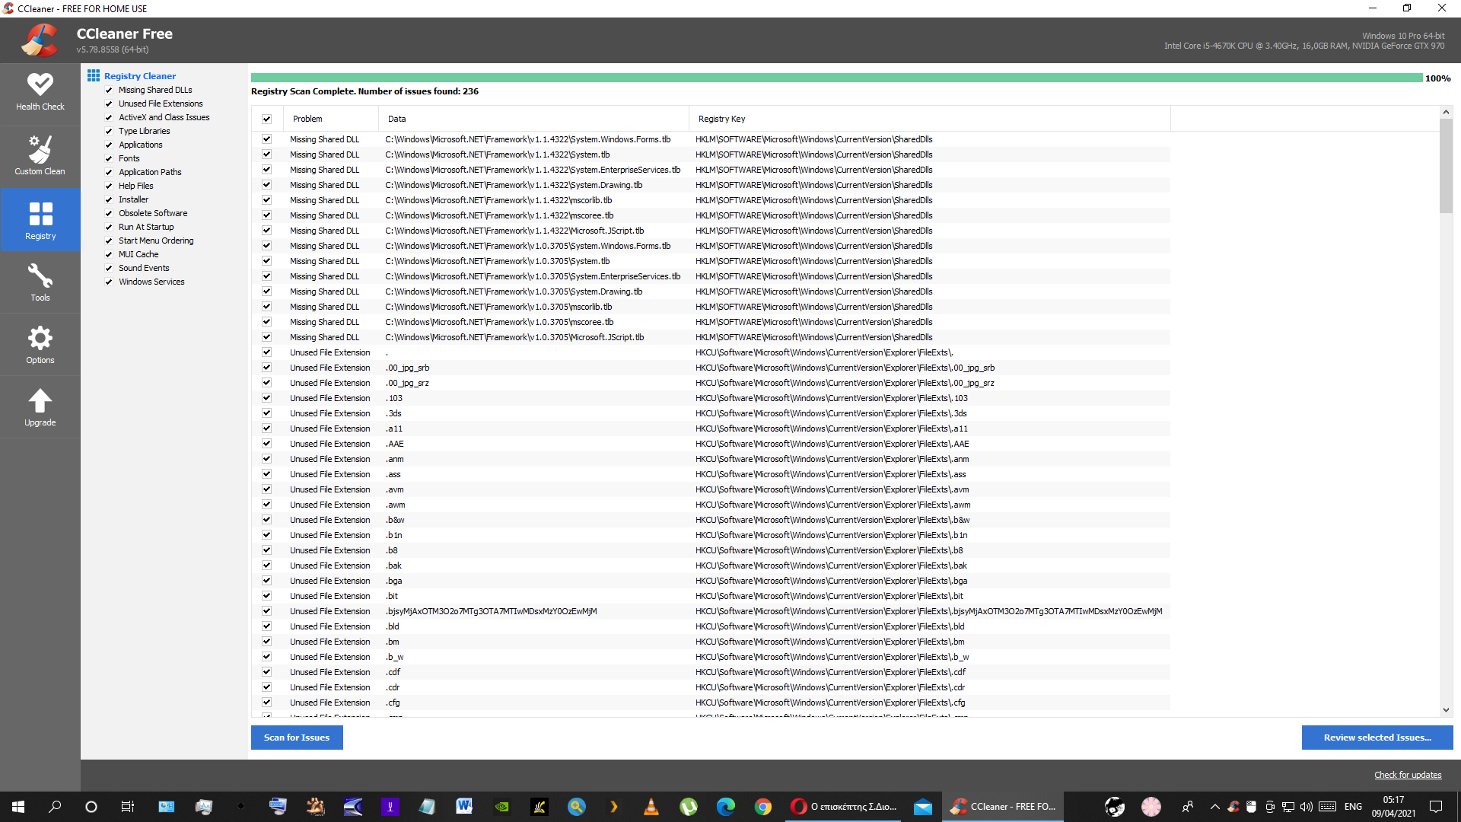
Task: Click the Application Paths label
Action: 150,172
